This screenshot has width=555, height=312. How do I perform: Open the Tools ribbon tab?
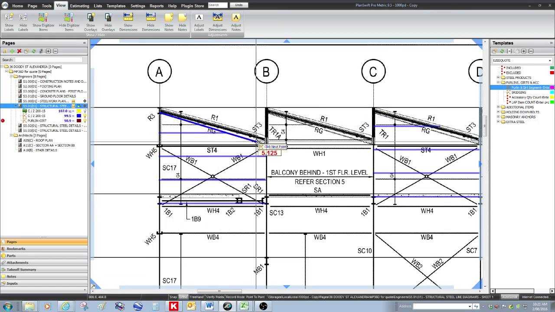click(x=46, y=6)
